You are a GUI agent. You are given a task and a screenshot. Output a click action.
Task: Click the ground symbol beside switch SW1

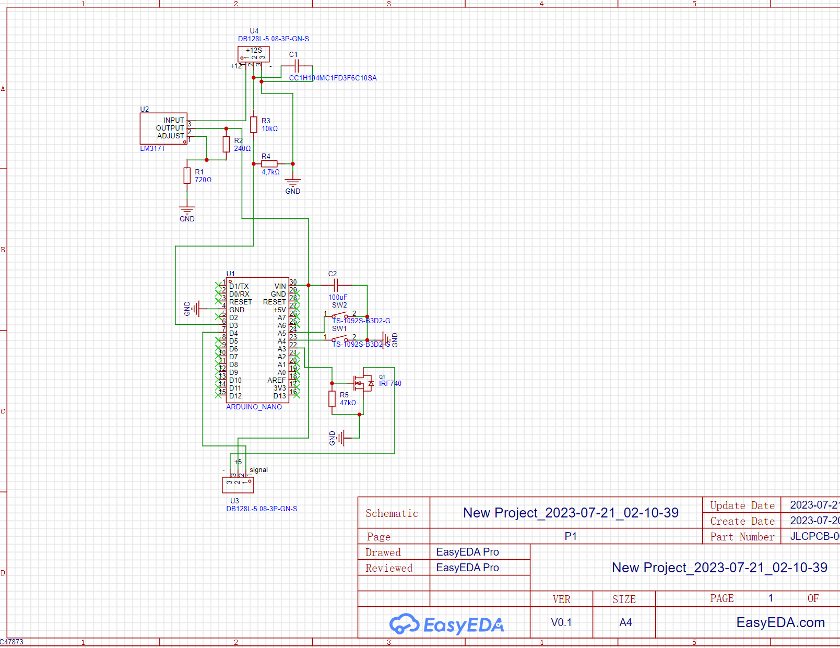(386, 340)
